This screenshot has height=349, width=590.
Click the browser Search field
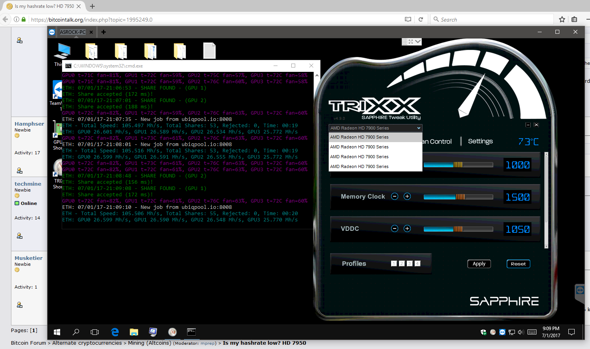492,19
